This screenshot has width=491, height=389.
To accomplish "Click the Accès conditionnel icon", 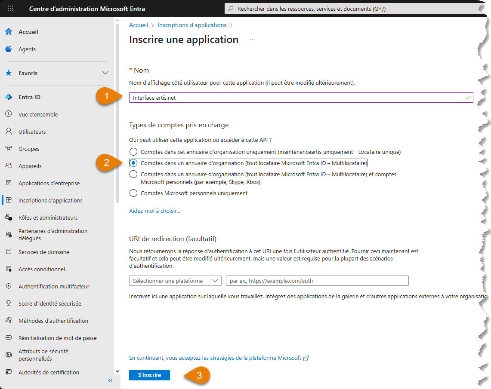I will coord(9,269).
